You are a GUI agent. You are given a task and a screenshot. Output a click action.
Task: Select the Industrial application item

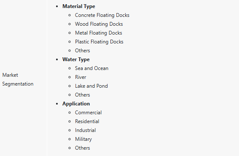pyautogui.click(x=85, y=130)
